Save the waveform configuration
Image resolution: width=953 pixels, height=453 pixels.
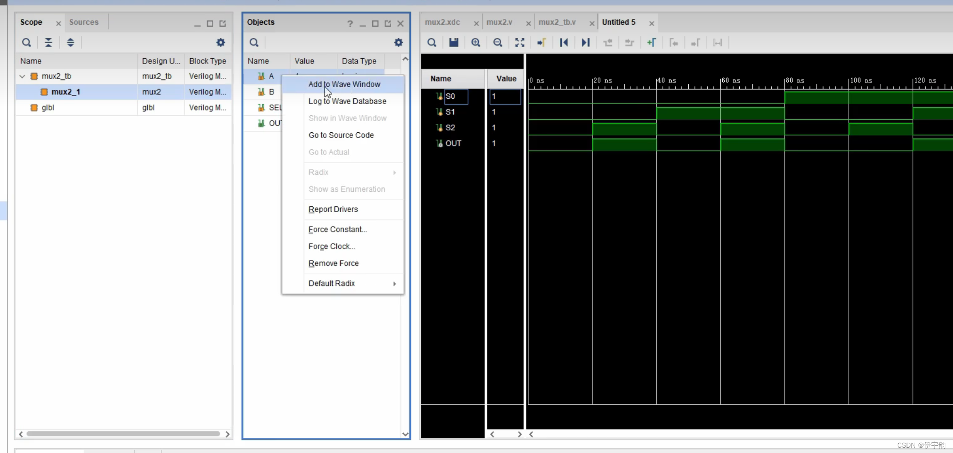(x=454, y=43)
